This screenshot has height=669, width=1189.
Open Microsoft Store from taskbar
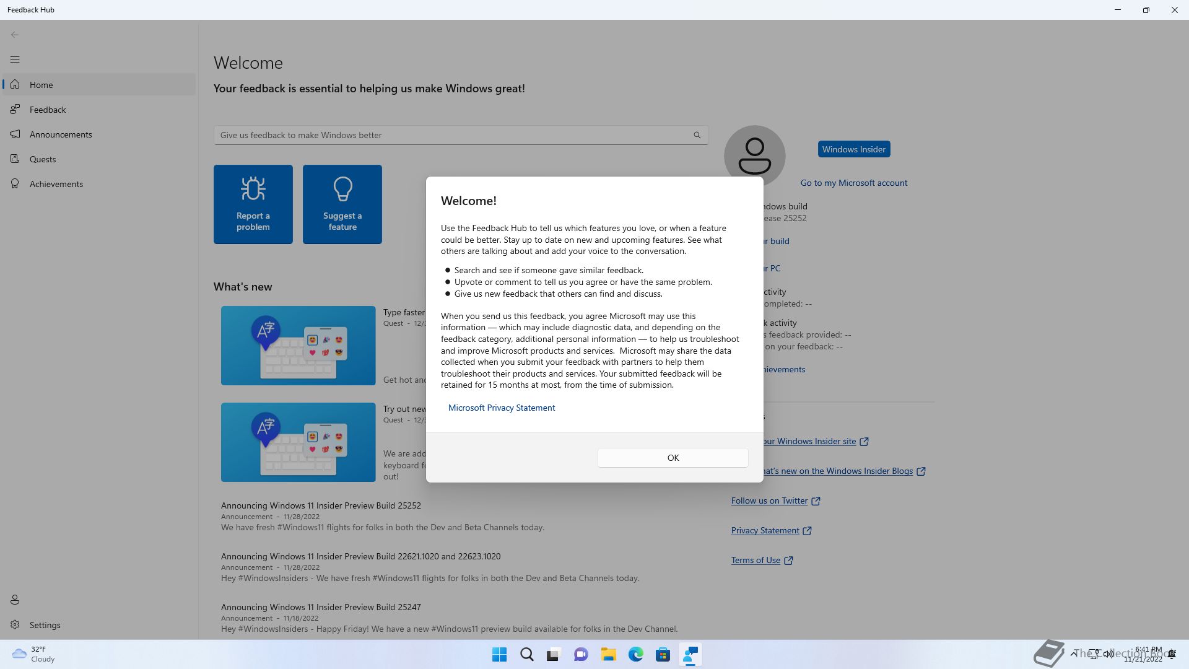pyautogui.click(x=663, y=655)
